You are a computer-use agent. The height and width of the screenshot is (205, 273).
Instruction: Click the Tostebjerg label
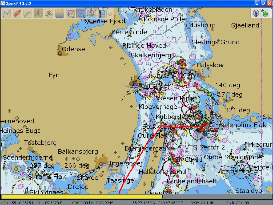(x=40, y=143)
